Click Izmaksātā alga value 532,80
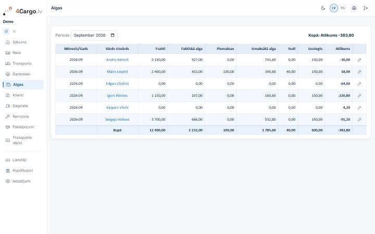 [270, 120]
